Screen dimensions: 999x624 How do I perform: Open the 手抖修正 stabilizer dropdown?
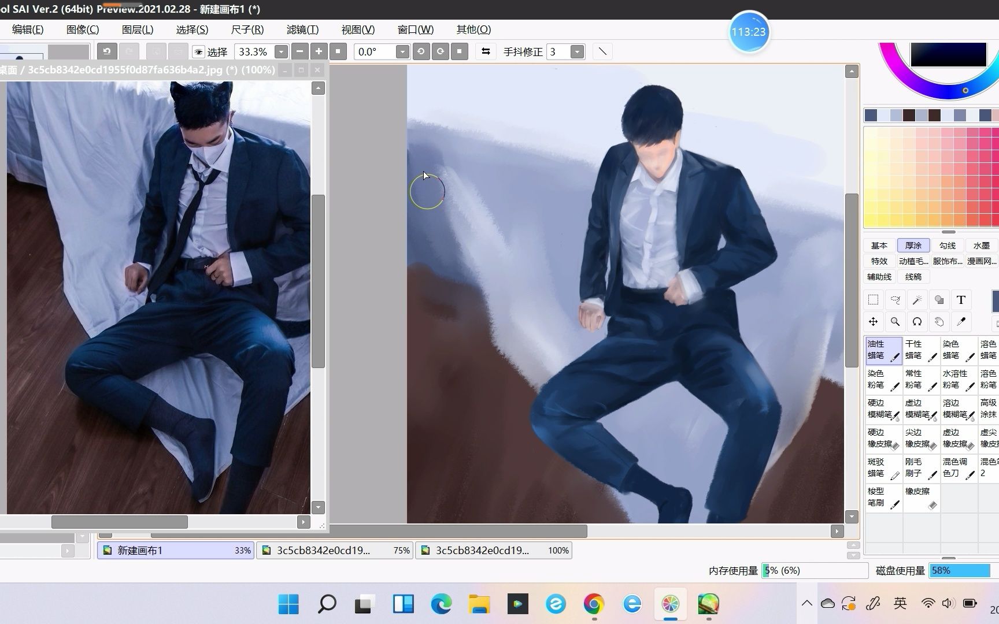pyautogui.click(x=577, y=52)
